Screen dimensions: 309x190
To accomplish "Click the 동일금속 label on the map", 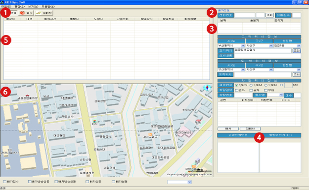I will coord(105,136).
